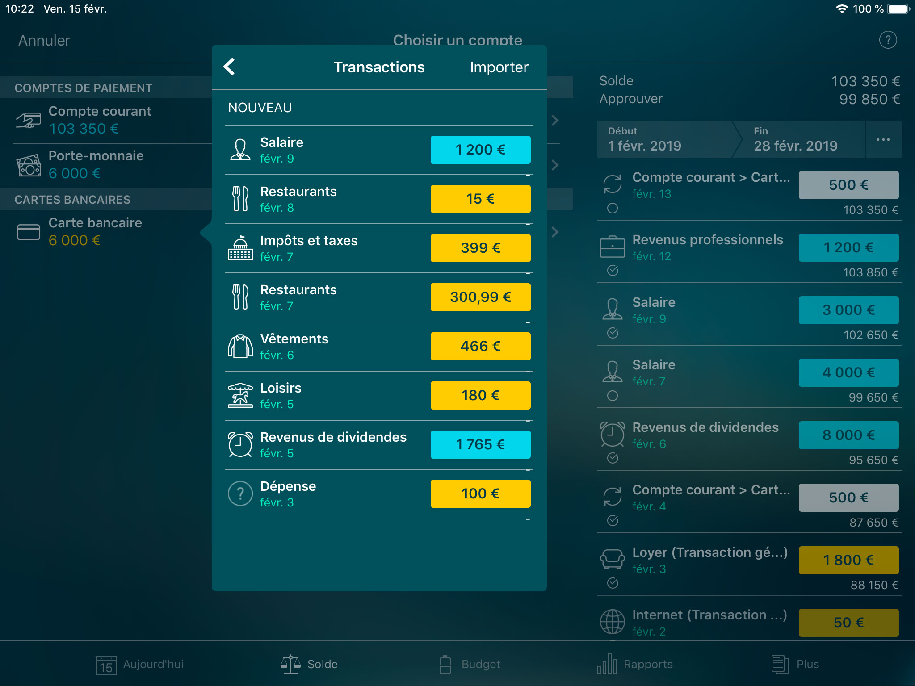Click the Loisirs carousel icon
This screenshot has height=686, width=915.
point(240,395)
